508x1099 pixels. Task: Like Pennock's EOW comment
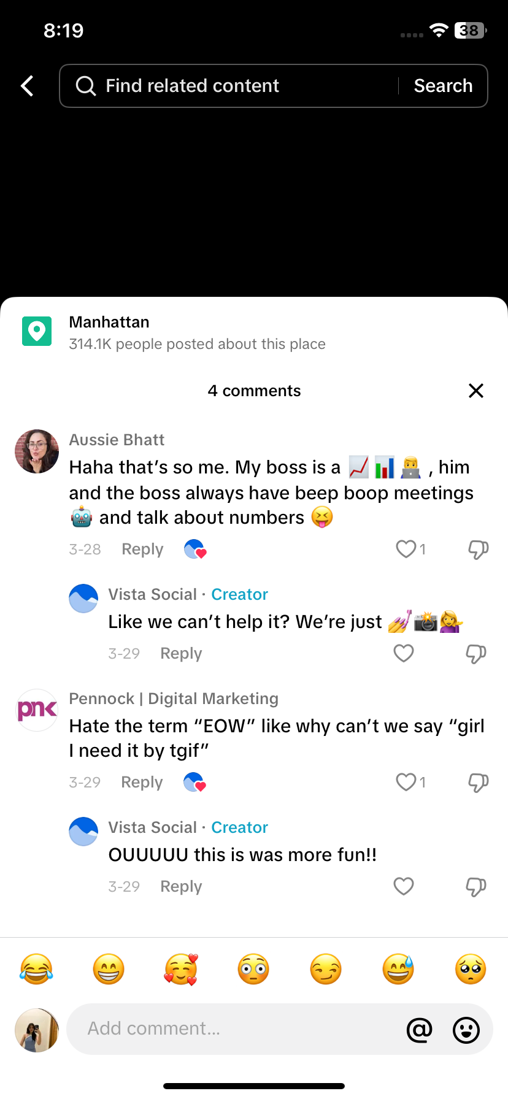(405, 782)
